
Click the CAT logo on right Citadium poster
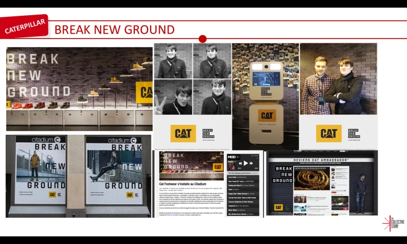click(130, 195)
